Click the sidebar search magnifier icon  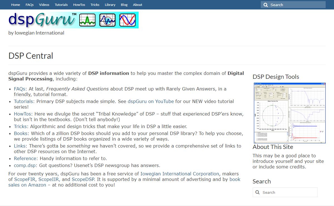tap(257, 192)
